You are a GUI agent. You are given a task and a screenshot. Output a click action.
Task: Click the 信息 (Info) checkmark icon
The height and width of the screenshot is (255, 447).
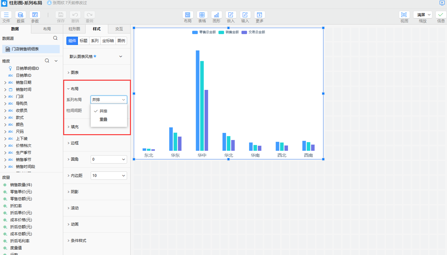coord(441,15)
